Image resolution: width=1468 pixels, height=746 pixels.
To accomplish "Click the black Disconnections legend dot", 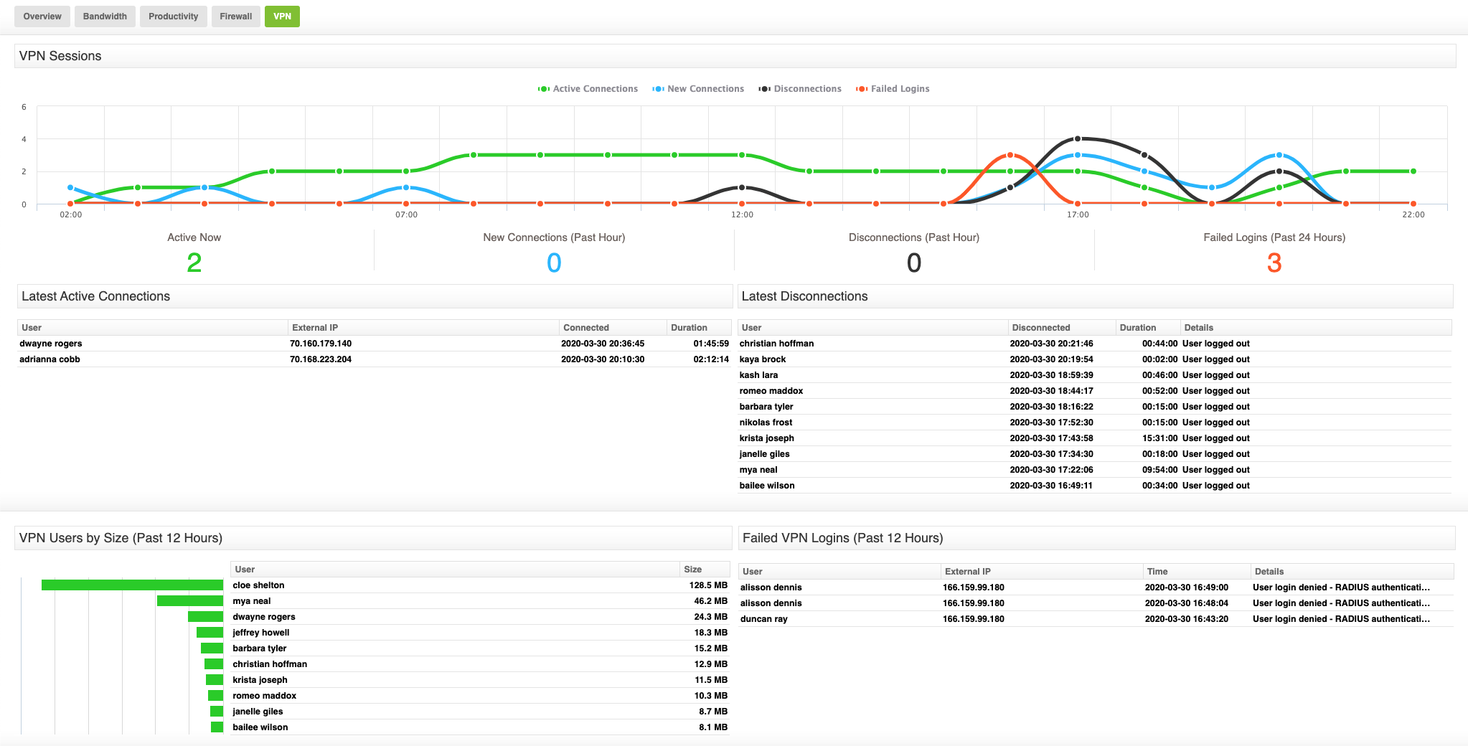I will [763, 88].
